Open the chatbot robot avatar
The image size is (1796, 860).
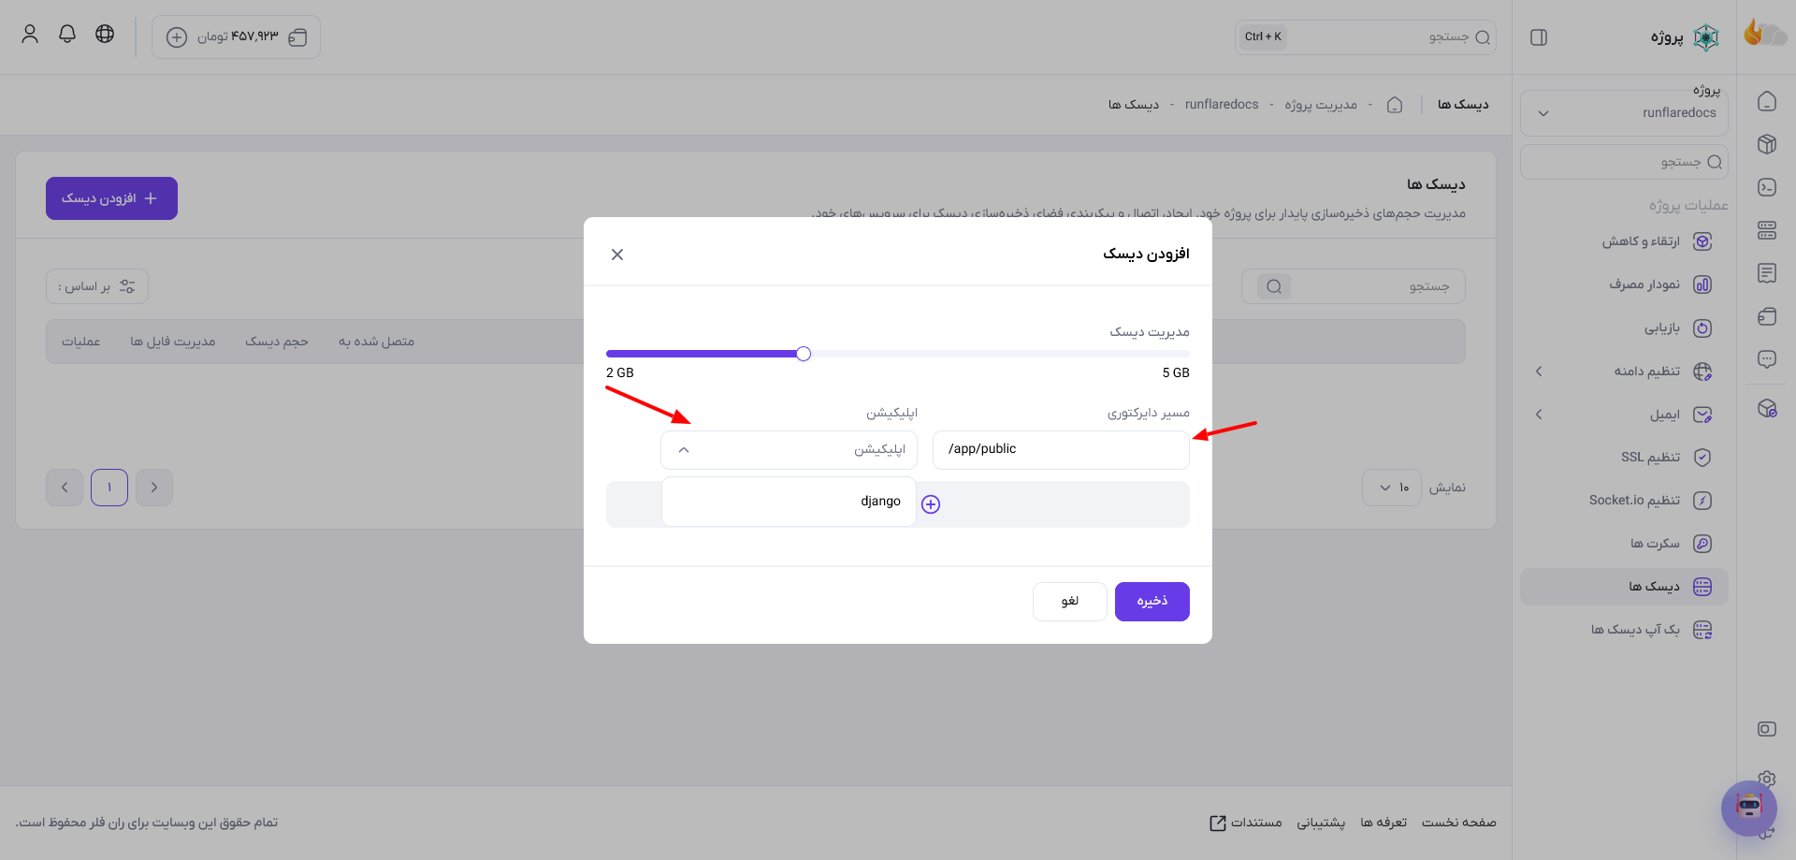[1748, 808]
